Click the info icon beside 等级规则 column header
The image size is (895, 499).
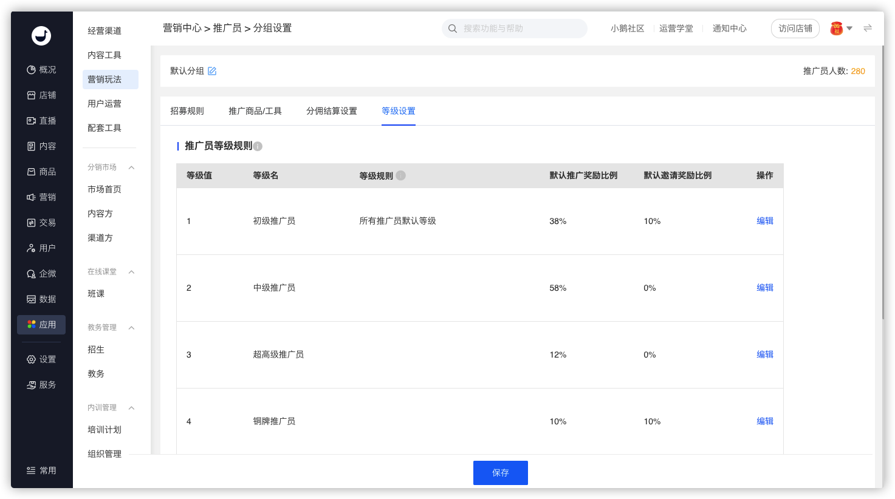400,175
